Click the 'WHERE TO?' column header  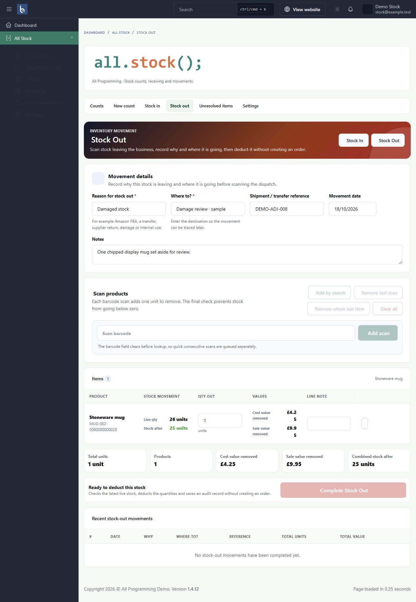pos(187,537)
